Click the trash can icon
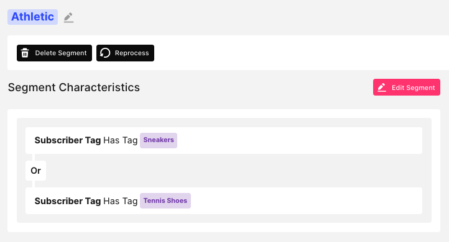 [x=25, y=53]
